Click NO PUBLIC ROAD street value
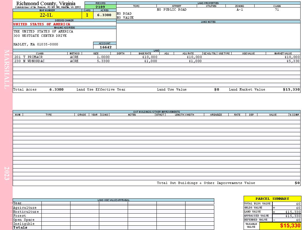The image size is (302, 230). [172, 9]
